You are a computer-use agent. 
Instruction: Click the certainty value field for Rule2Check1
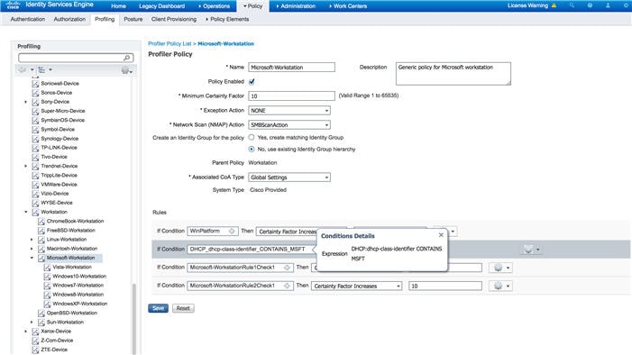(445, 287)
